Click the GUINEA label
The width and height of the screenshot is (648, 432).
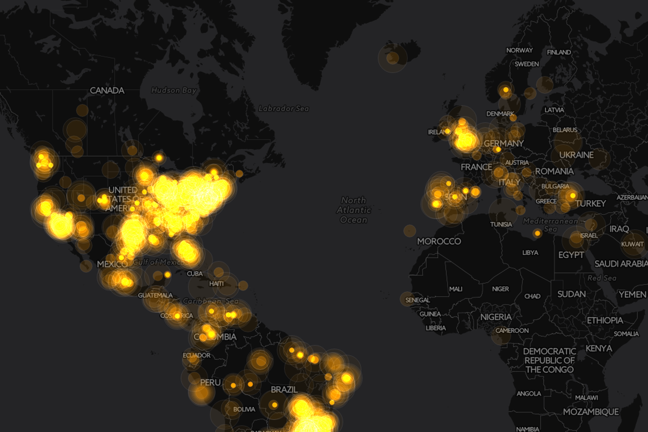coord(430,314)
